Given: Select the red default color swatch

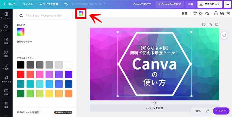Looking at the screenshot, I should (x=20, y=74).
